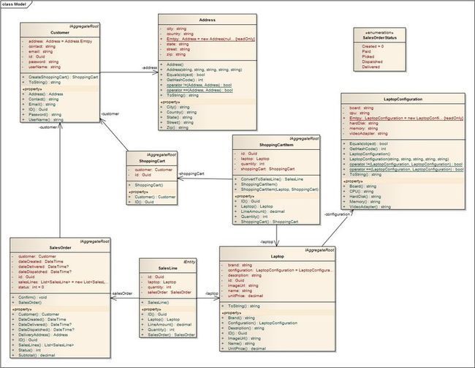The image size is (475, 368).
Task: Click 'ConvertToSalesLine() : SalesLine' method
Action: [x=272, y=179]
